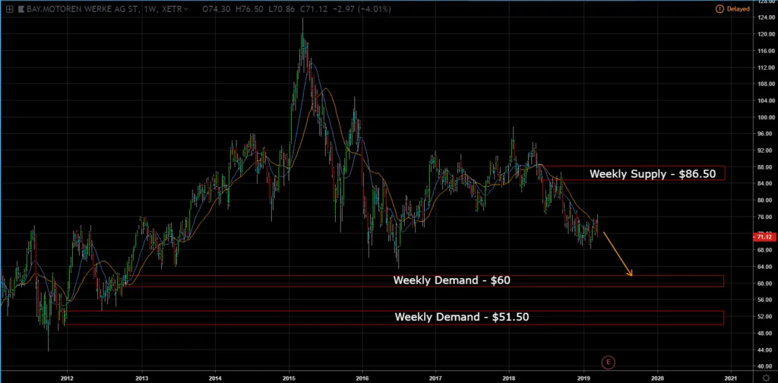Click the 40.00 price axis label
This screenshot has width=778, height=383.
pyautogui.click(x=763, y=366)
